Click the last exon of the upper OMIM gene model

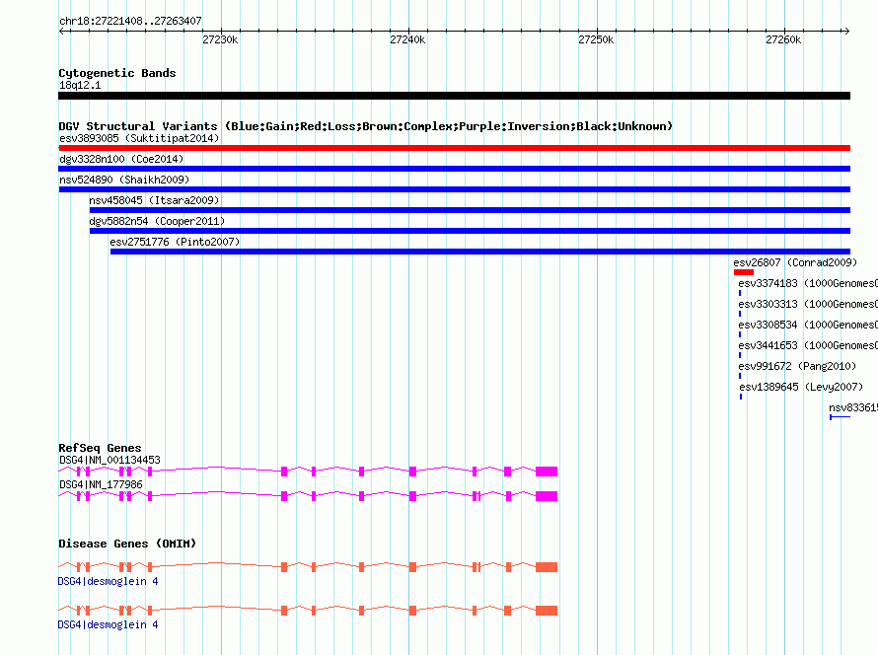click(x=546, y=567)
